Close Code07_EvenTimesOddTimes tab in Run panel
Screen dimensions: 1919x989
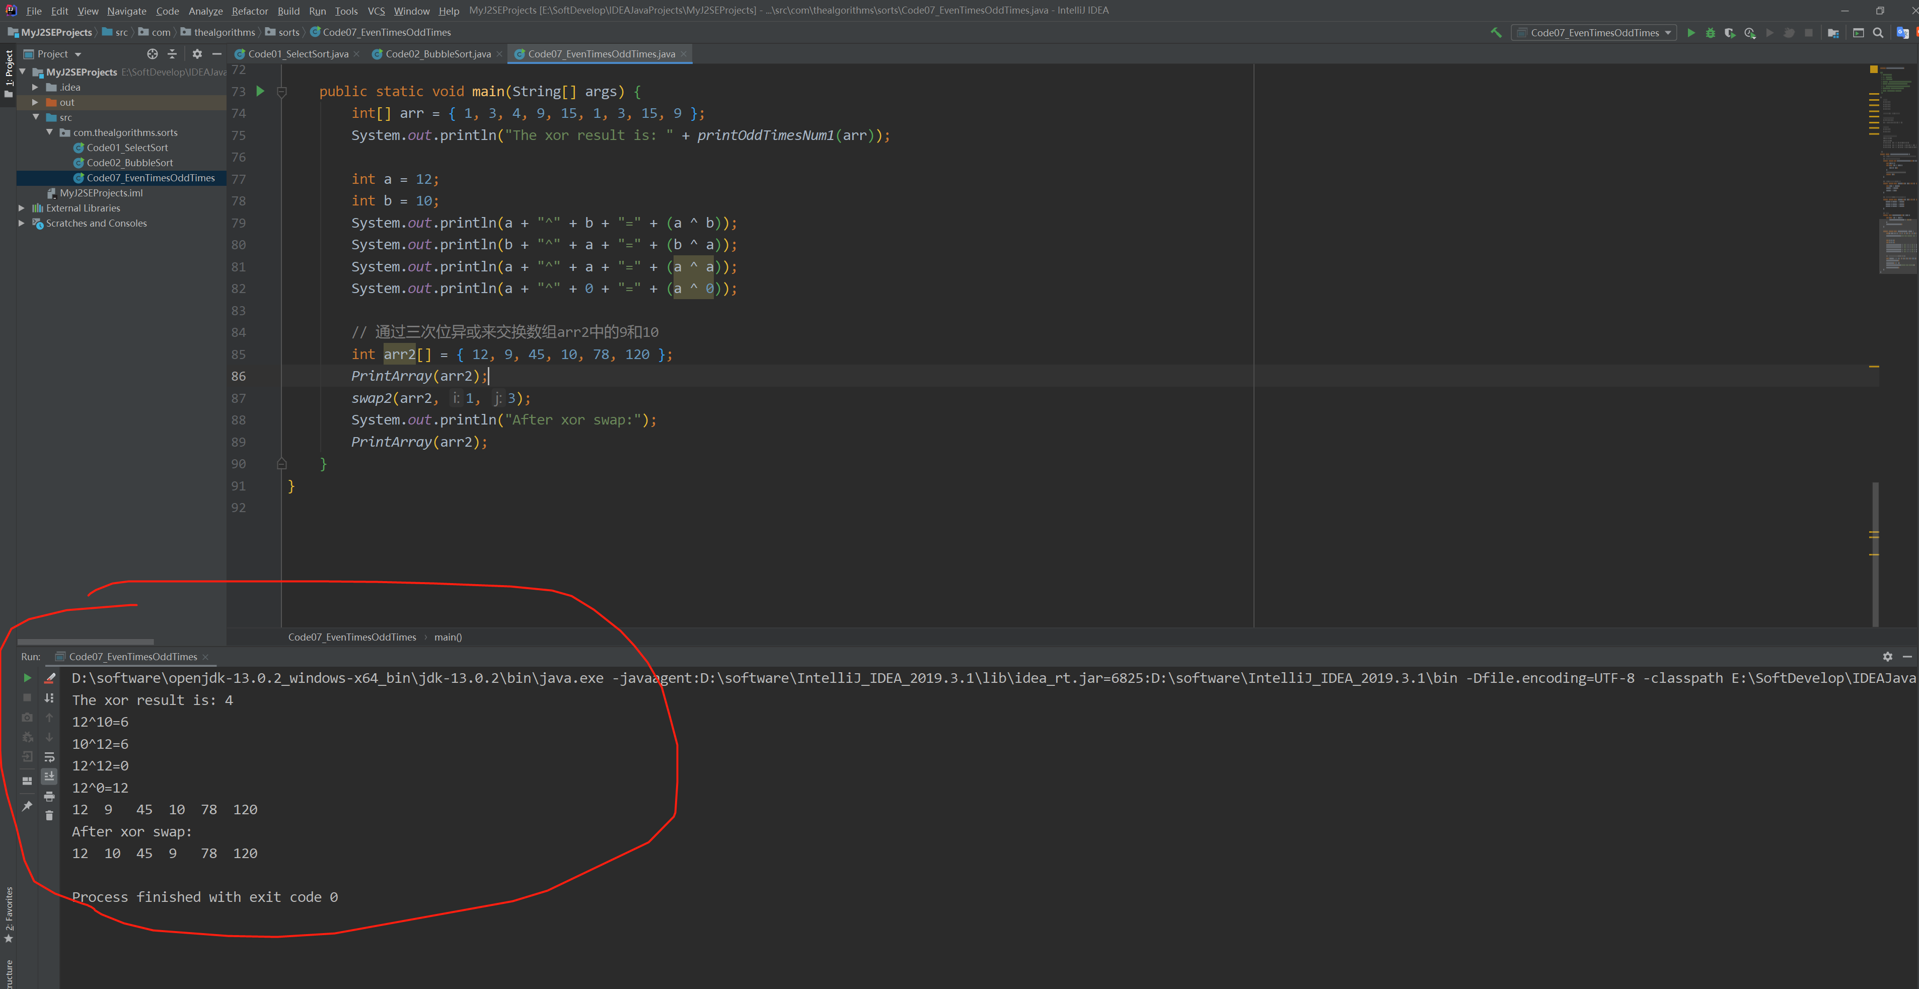[x=205, y=657]
